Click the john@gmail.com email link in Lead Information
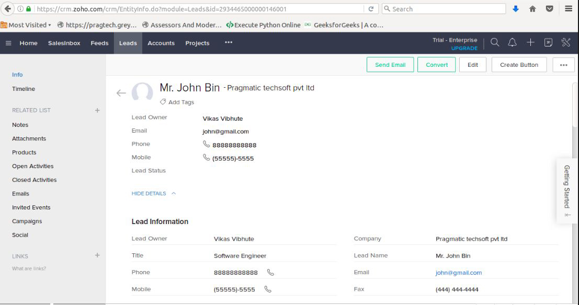 click(x=459, y=273)
